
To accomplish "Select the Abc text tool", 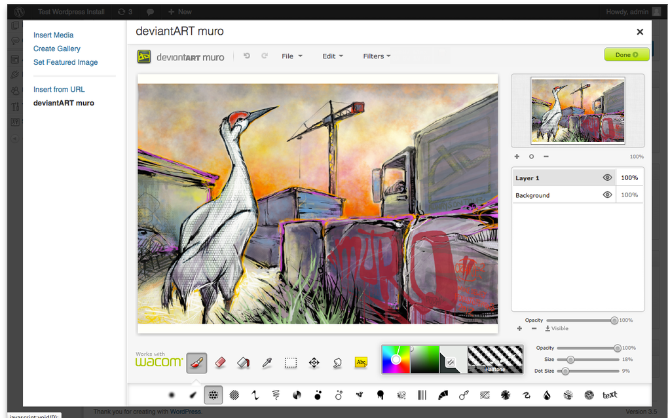I will click(x=361, y=362).
